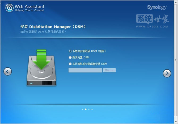Select 安装内置 DSM radio option
Viewport: 178px width, 124px height.
pyautogui.click(x=70, y=57)
